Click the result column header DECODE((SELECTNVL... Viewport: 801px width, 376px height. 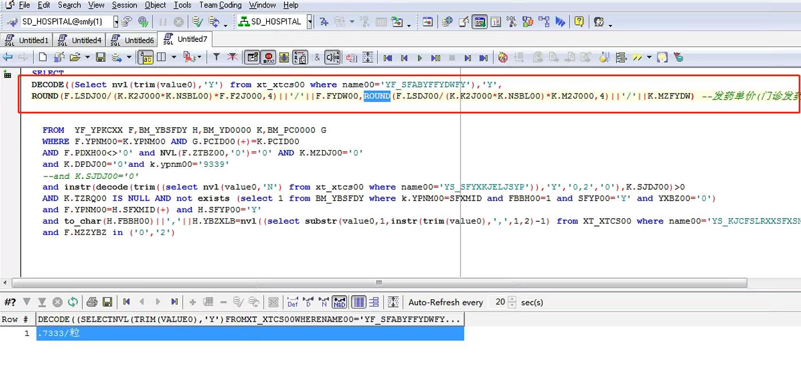(249, 319)
